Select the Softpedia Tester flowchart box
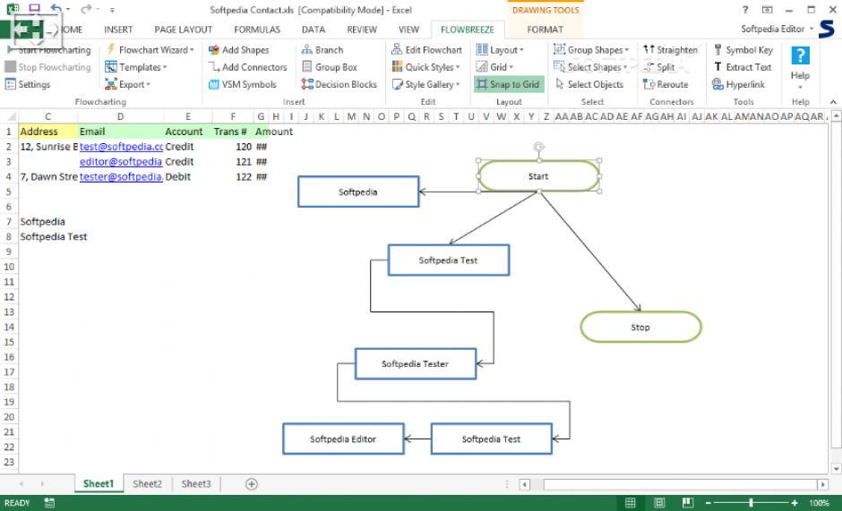 point(415,363)
